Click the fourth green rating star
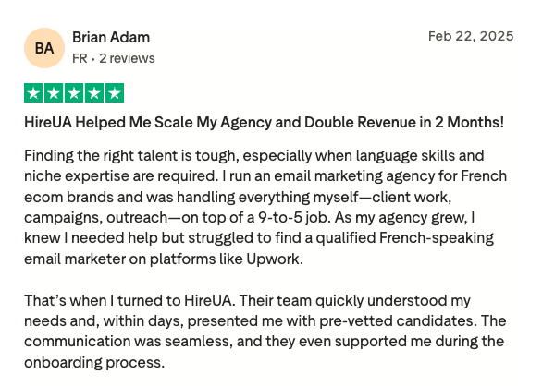555x386 pixels. click(x=94, y=93)
